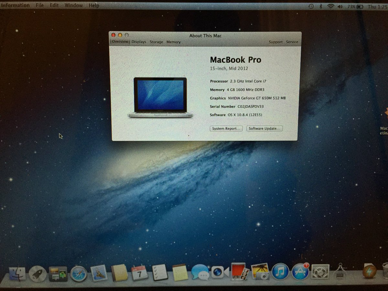Open the Help menu

[94, 5]
